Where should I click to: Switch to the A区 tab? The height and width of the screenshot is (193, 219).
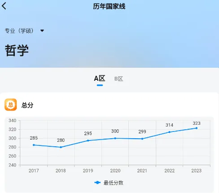pyautogui.click(x=100, y=79)
